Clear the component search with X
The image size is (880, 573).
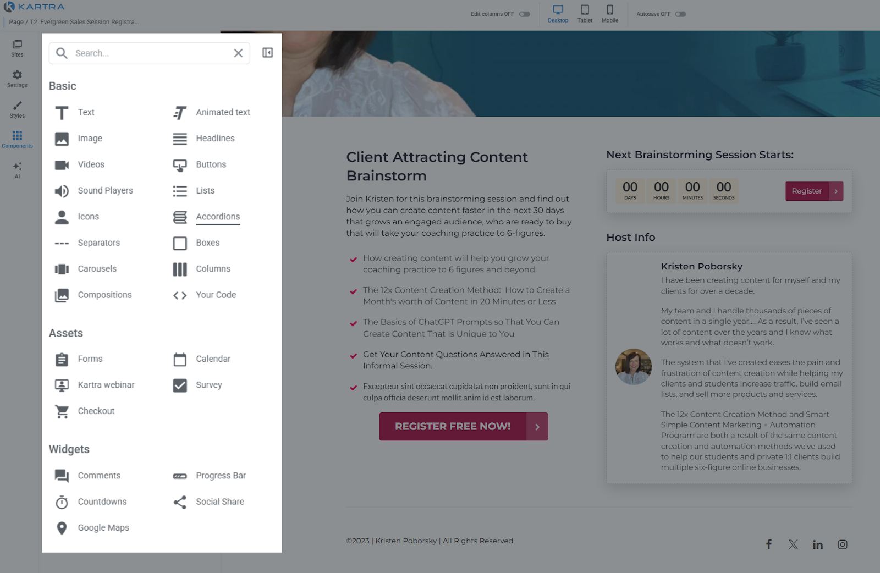(x=238, y=53)
